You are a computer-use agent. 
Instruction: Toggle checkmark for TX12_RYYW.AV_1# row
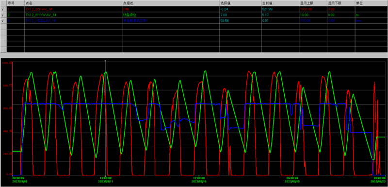tap(3, 15)
